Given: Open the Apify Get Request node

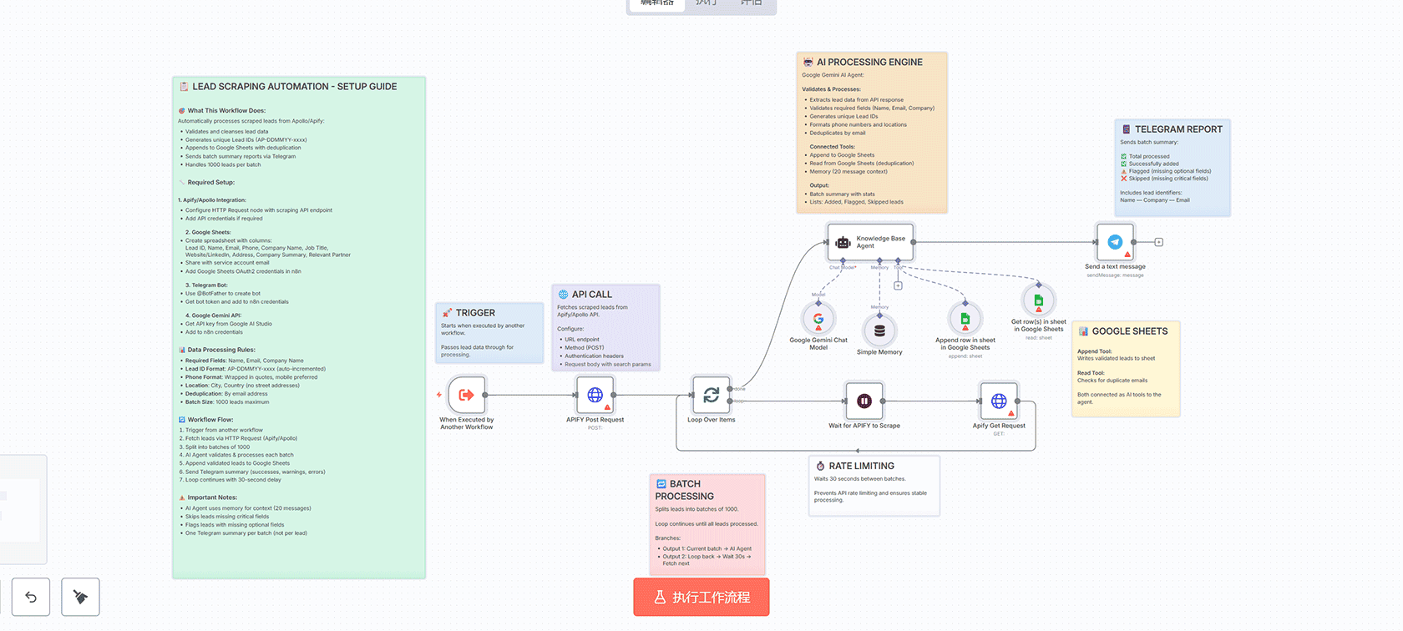Looking at the screenshot, I should pyautogui.click(x=998, y=401).
